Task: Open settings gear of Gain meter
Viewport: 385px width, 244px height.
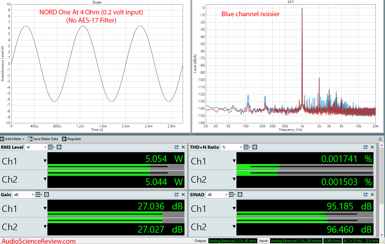Action: [x=47, y=195]
